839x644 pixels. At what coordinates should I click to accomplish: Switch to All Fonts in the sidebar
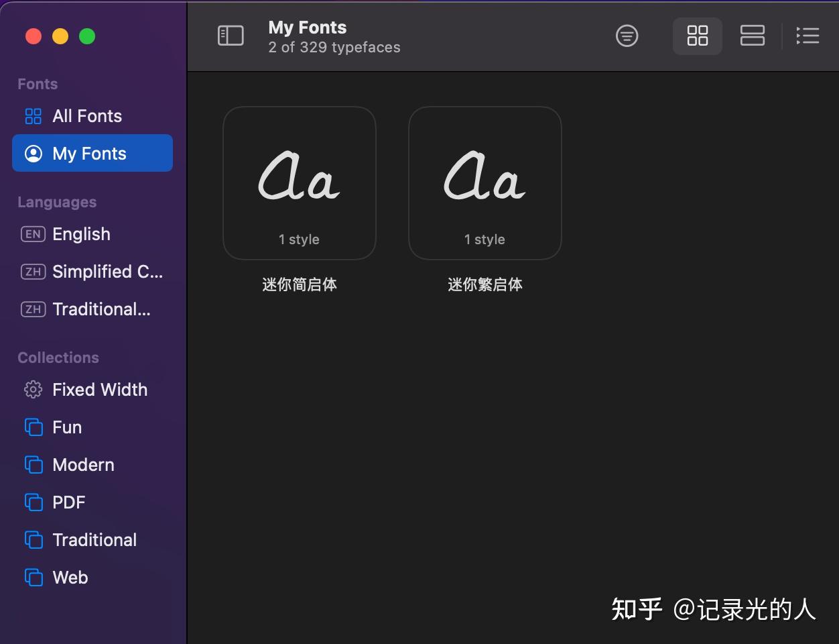(x=87, y=115)
